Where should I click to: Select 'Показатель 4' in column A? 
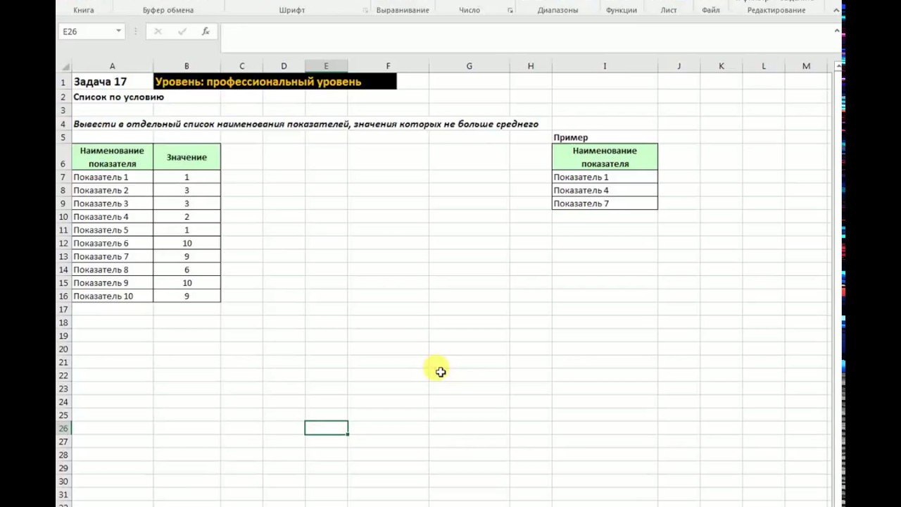click(x=112, y=217)
